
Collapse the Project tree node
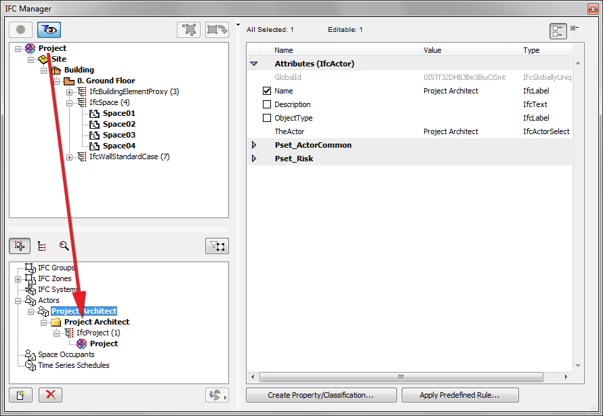click(x=18, y=49)
